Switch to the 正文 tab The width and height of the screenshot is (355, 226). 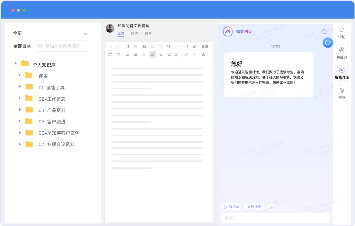[121, 33]
